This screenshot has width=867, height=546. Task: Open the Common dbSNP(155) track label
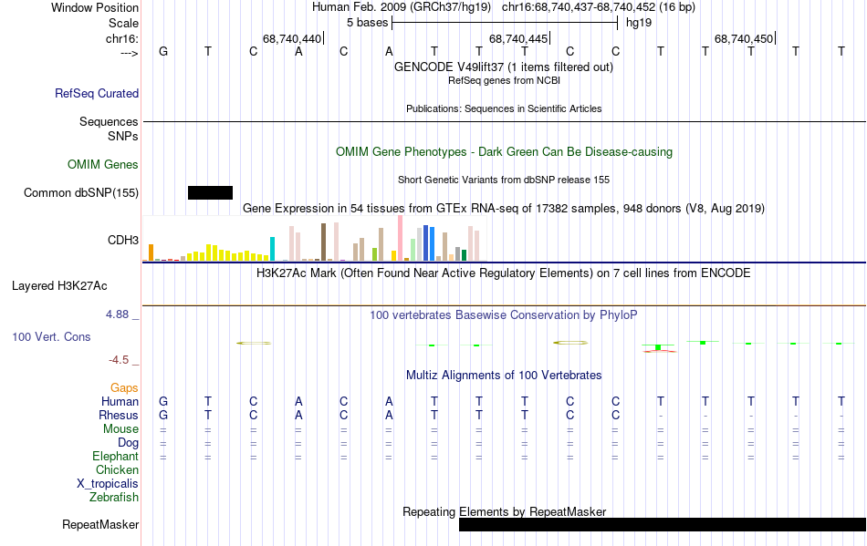point(81,192)
